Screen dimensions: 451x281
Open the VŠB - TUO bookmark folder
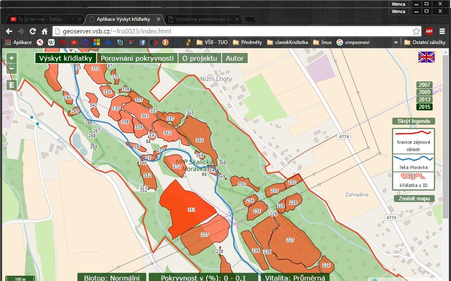212,42
